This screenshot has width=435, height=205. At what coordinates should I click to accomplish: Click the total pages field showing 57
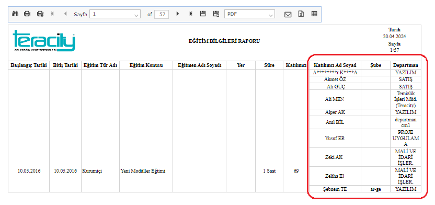tap(162, 14)
